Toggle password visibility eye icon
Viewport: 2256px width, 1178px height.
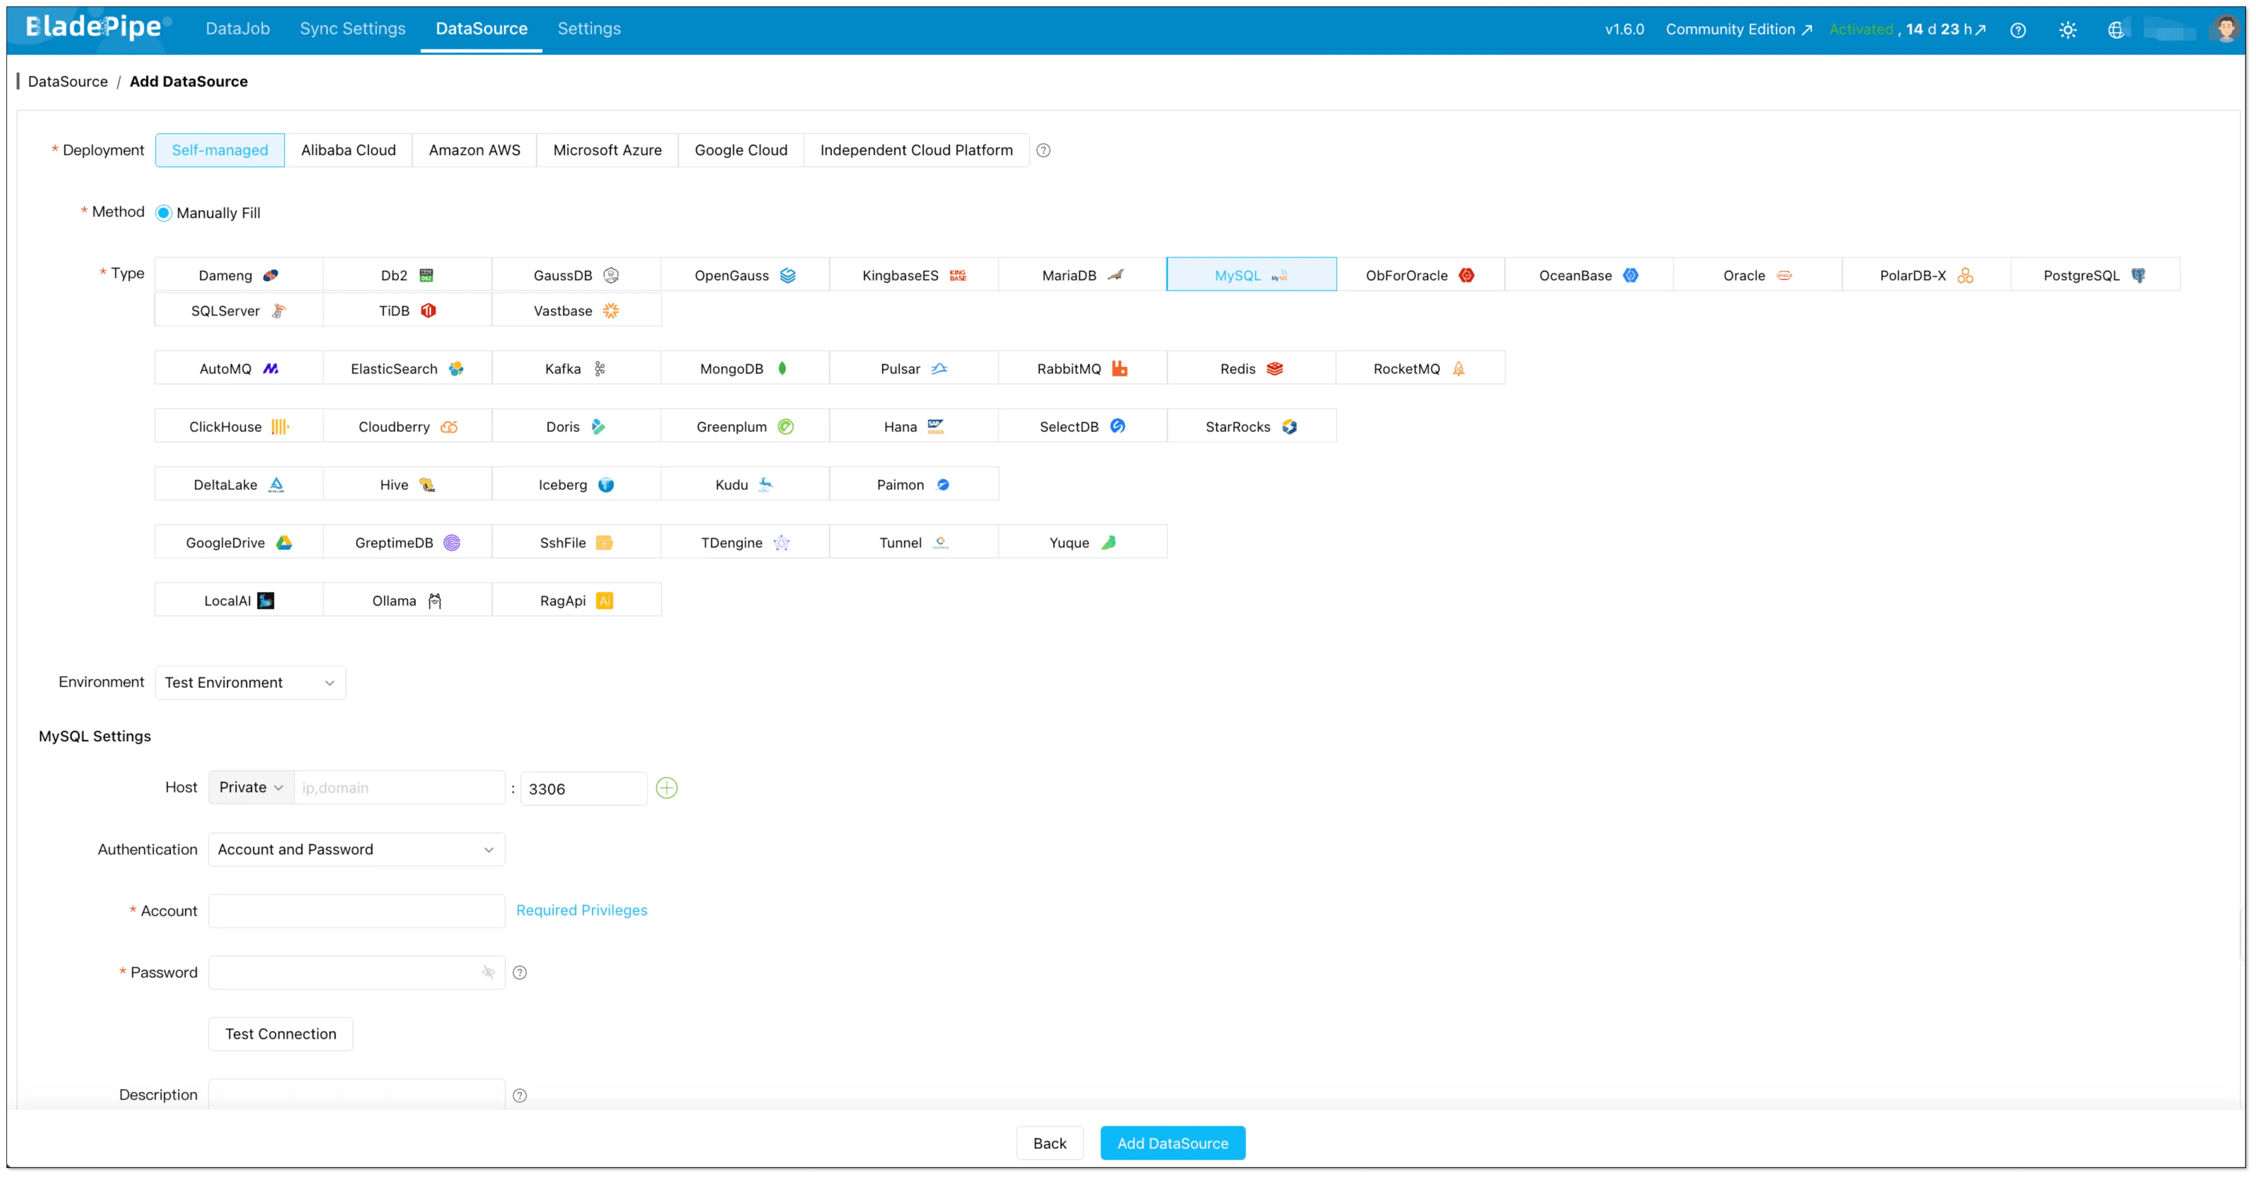488,973
